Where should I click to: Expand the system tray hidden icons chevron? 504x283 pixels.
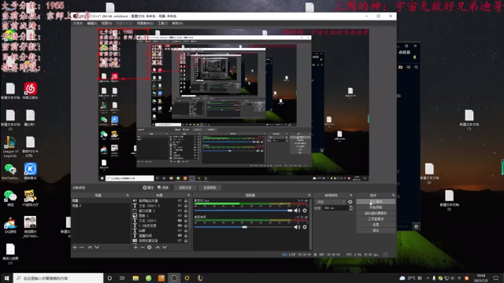(428, 277)
